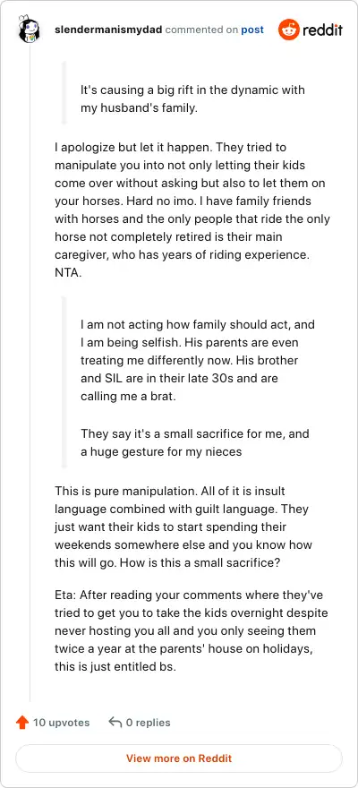
Task: Click the slendermanismydad user avatar
Action: pos(30,30)
